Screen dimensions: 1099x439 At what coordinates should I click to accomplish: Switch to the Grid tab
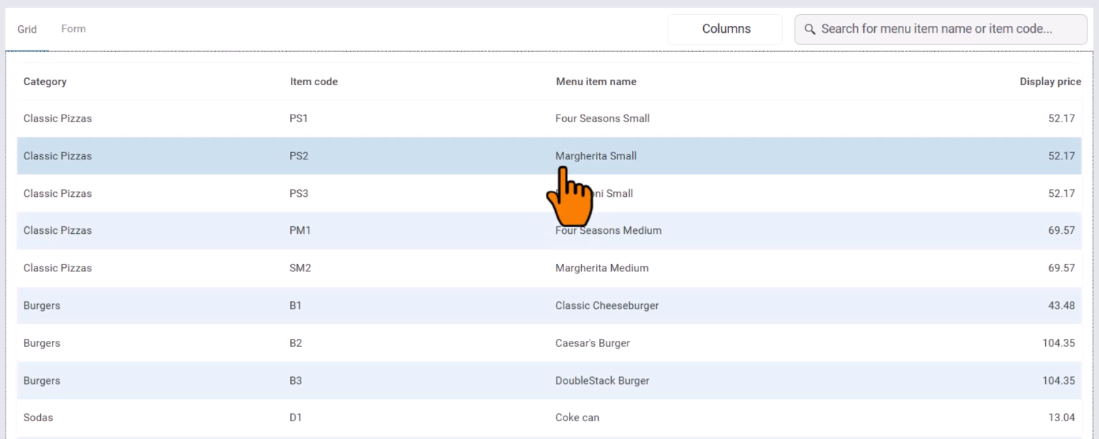click(27, 29)
